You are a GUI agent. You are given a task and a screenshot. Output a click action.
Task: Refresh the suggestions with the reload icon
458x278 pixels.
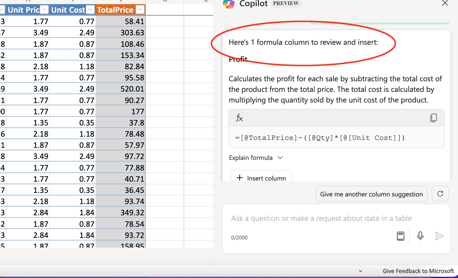[x=440, y=194]
